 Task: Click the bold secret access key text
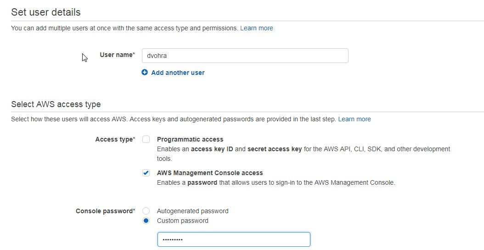coord(275,149)
